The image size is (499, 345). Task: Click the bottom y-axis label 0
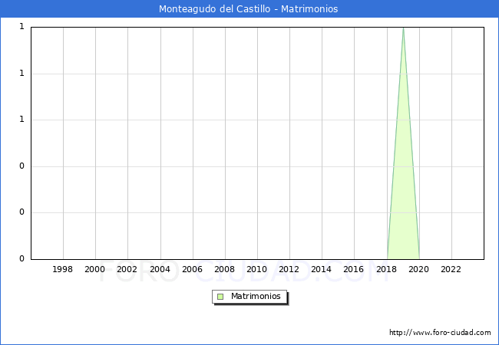pyautogui.click(x=21, y=259)
